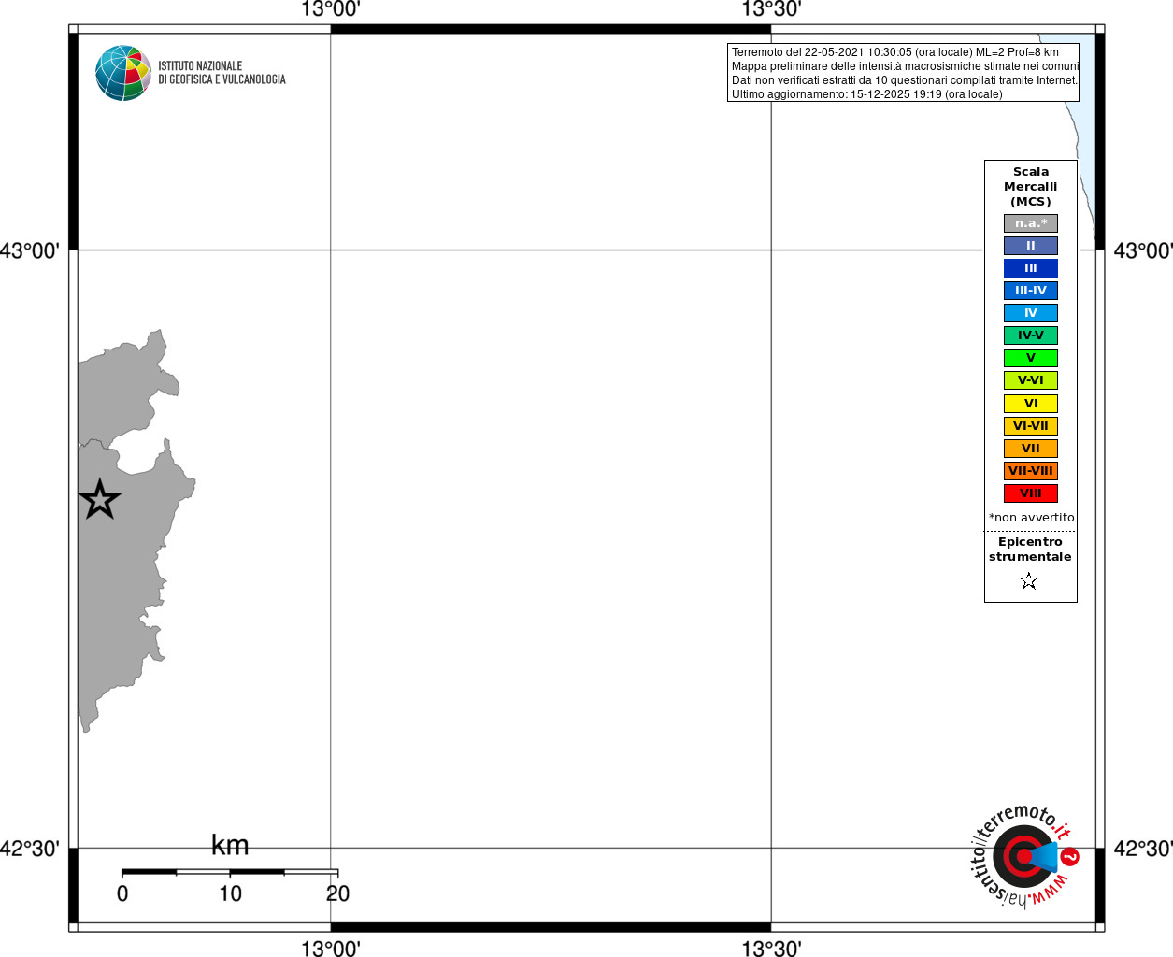
Task: Click the '*non avvertito' legend note
Action: tap(1031, 518)
